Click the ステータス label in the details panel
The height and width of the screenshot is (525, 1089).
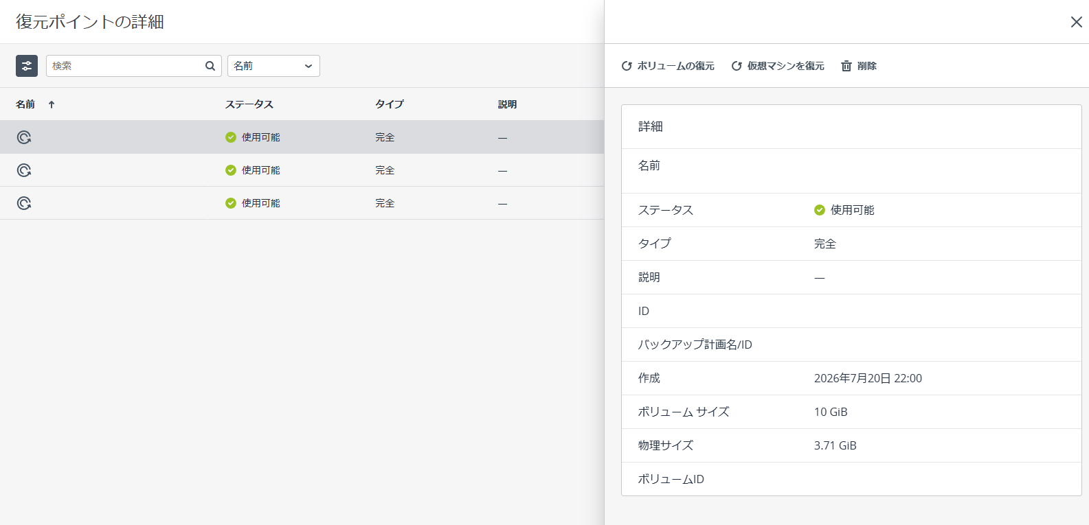[666, 210]
